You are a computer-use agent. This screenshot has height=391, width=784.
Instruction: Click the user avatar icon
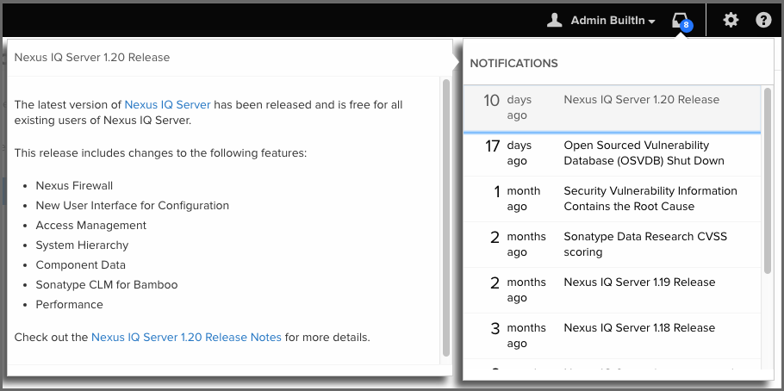pos(555,21)
